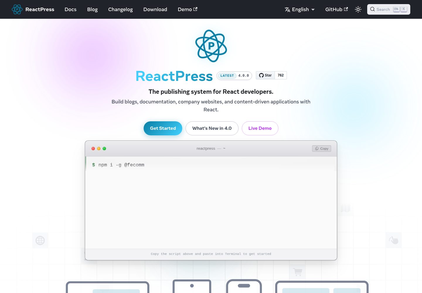Click the 'reactpress — ~' terminal title
422x293 pixels.
click(211, 149)
